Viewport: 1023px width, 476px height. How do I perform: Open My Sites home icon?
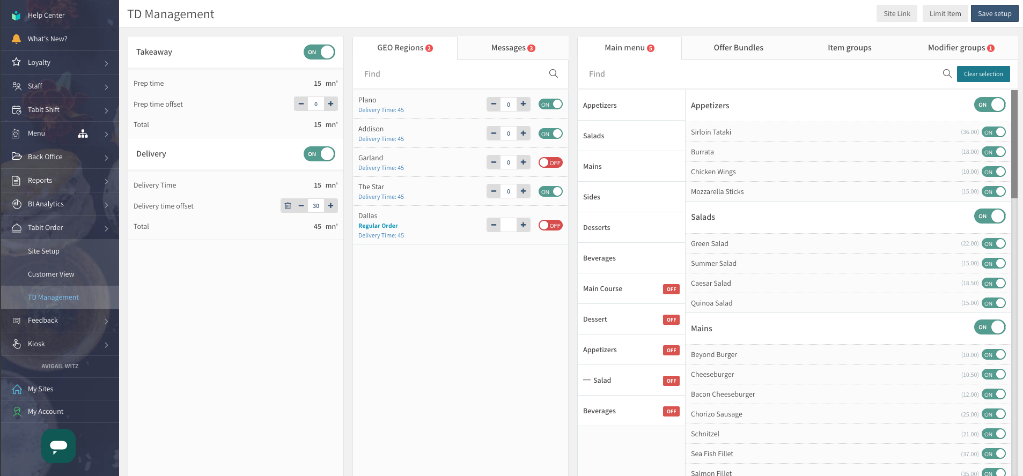(x=17, y=389)
